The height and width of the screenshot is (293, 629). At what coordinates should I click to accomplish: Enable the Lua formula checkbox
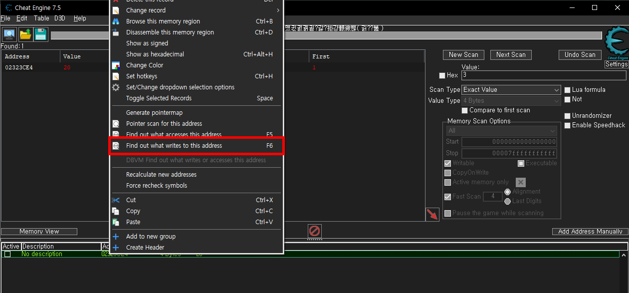point(567,90)
